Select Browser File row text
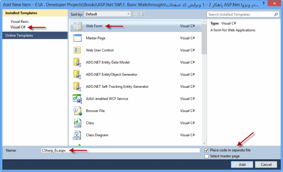 (95, 111)
